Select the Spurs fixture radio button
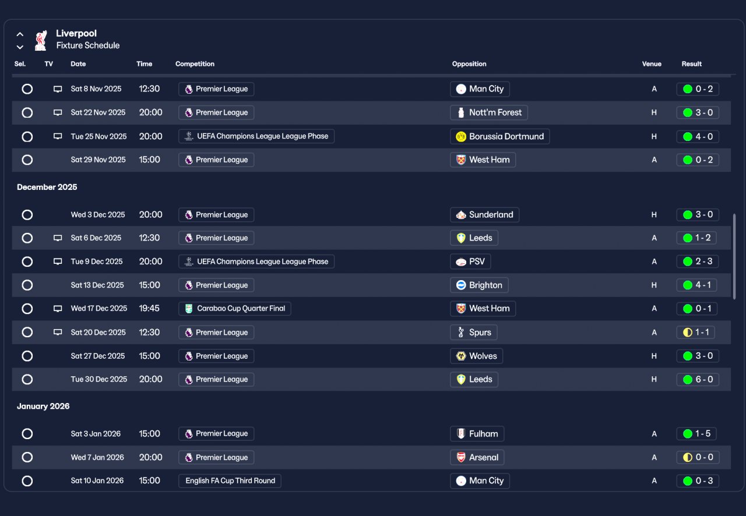This screenshot has height=516, width=746. click(27, 333)
